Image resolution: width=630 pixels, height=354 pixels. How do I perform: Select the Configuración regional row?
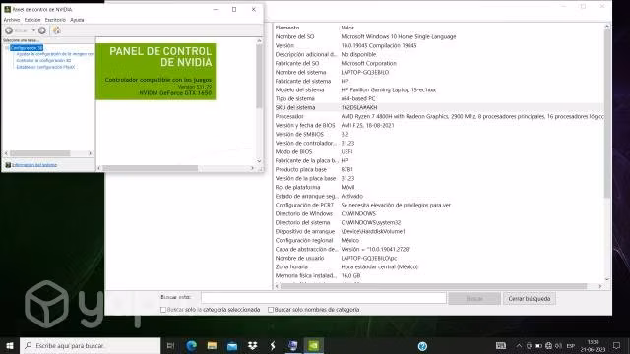(438, 240)
